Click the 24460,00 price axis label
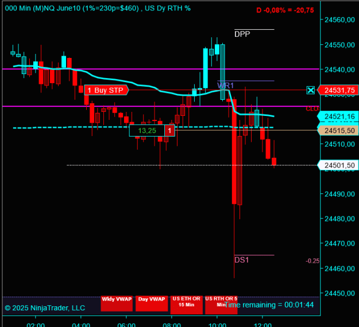This screenshot has width=359, height=327. (x=340, y=268)
